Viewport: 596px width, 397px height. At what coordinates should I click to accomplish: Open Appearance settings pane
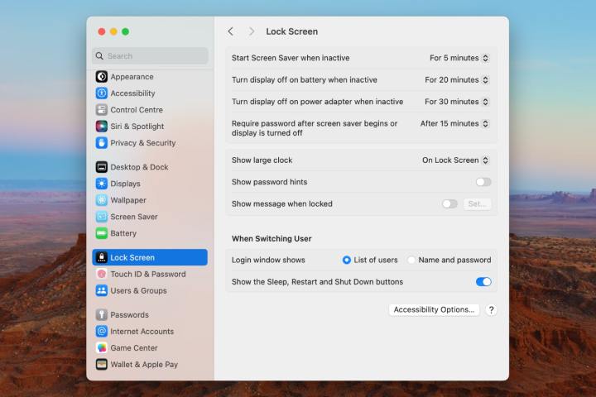click(x=150, y=77)
